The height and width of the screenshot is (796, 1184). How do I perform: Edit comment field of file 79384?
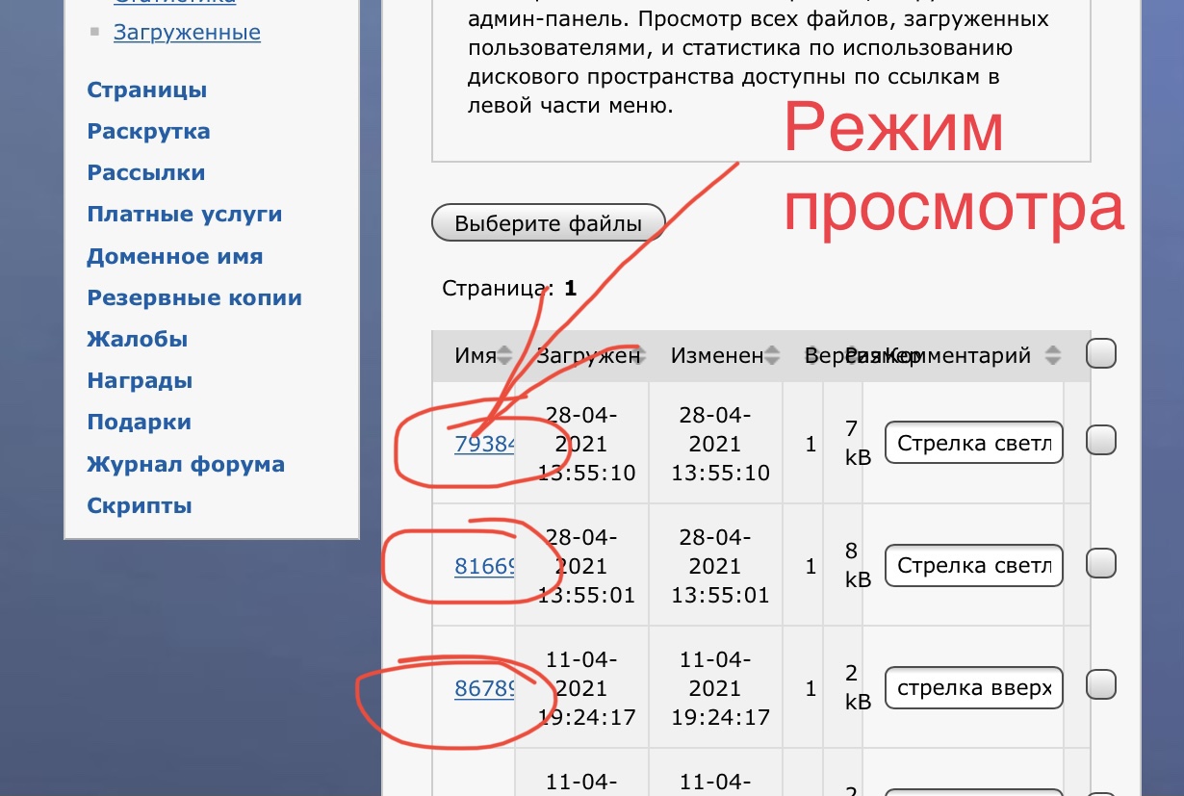(973, 443)
